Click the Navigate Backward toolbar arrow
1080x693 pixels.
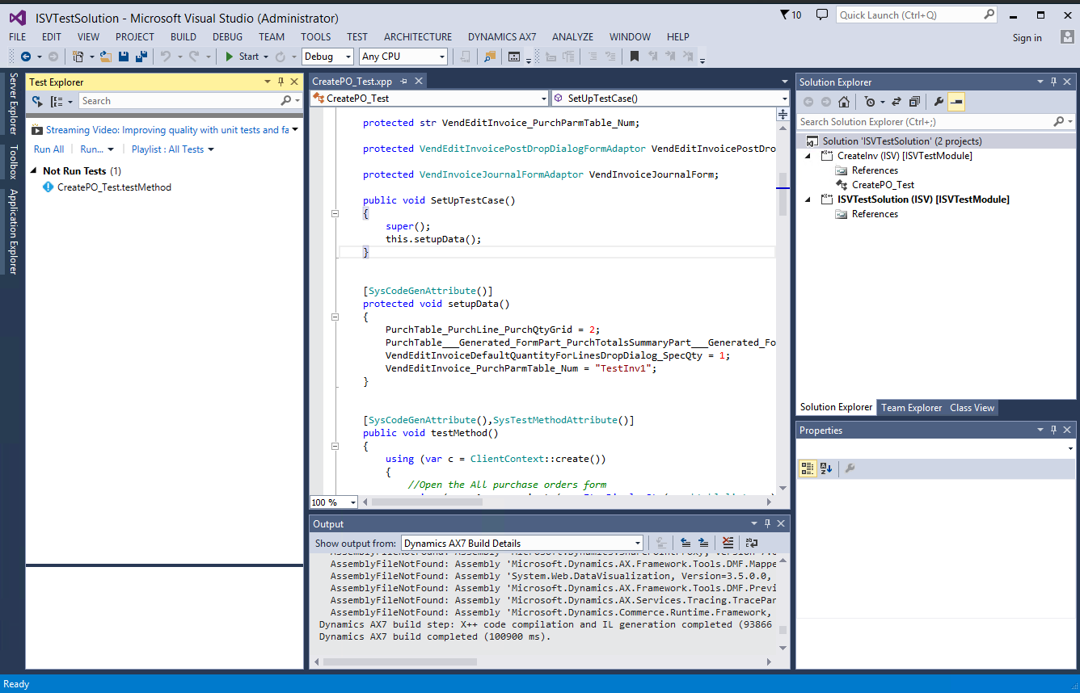click(26, 57)
